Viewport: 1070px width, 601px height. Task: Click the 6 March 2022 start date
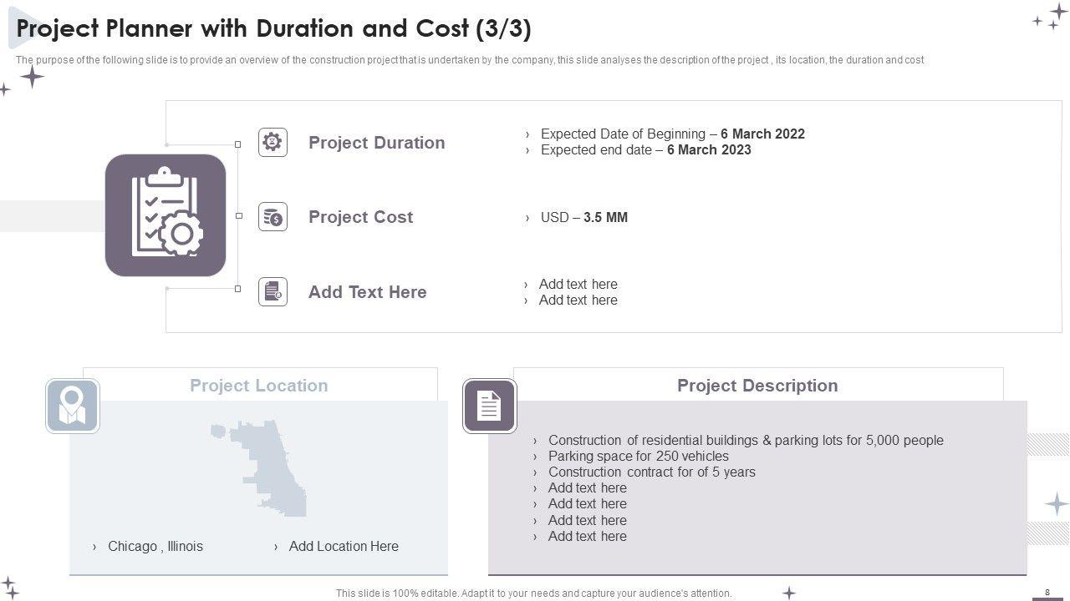[762, 134]
